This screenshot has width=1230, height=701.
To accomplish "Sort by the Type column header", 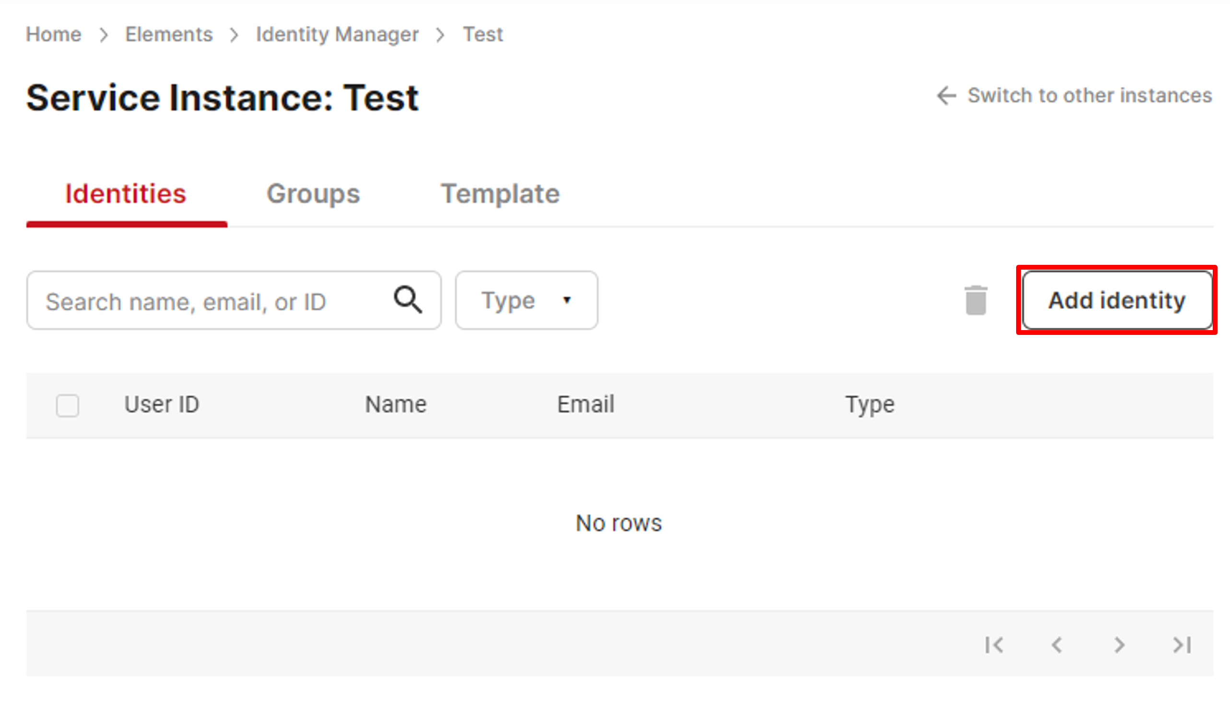I will point(870,405).
